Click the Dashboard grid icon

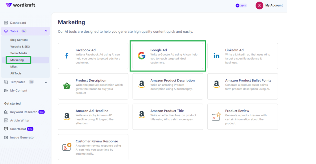(x=6, y=23)
